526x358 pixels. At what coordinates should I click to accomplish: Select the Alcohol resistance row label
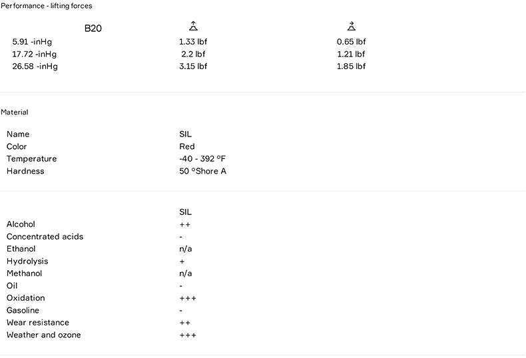[x=21, y=224]
